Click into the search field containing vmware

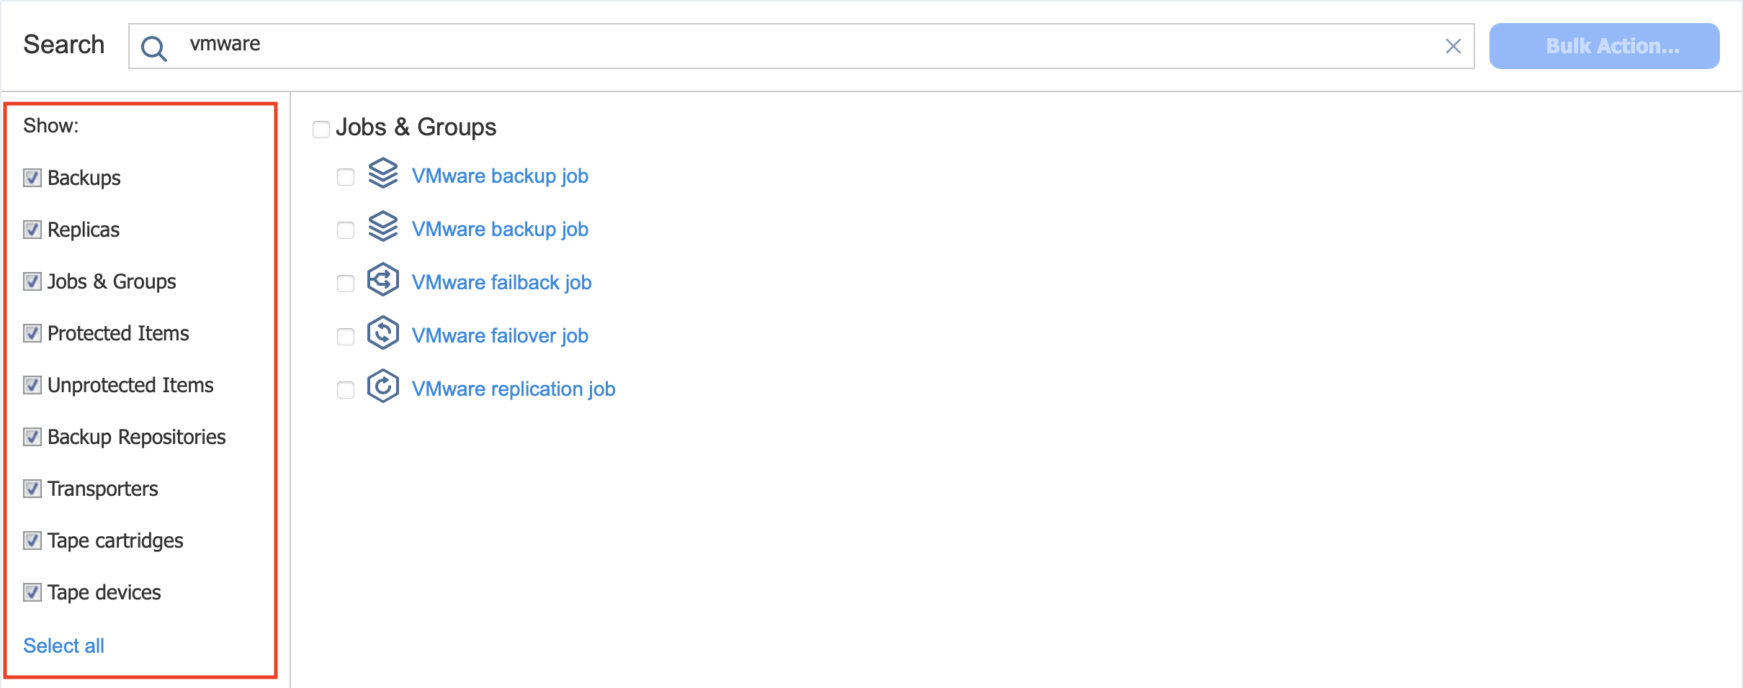point(801,46)
